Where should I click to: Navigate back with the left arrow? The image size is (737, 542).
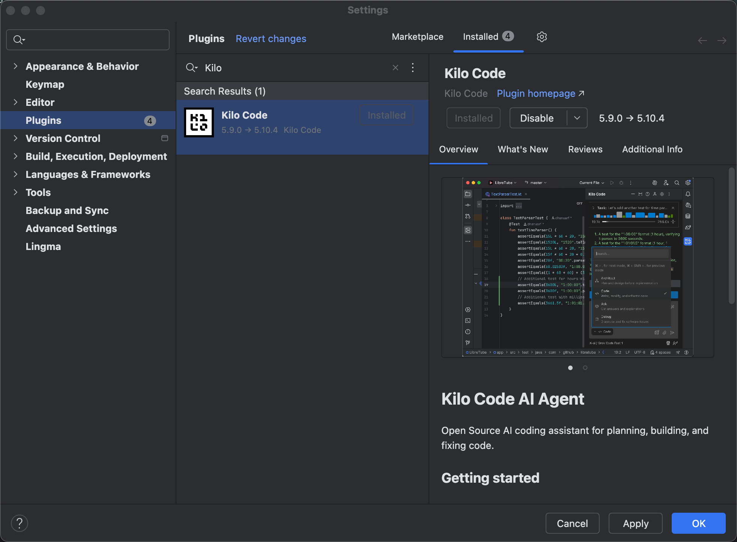(x=702, y=41)
